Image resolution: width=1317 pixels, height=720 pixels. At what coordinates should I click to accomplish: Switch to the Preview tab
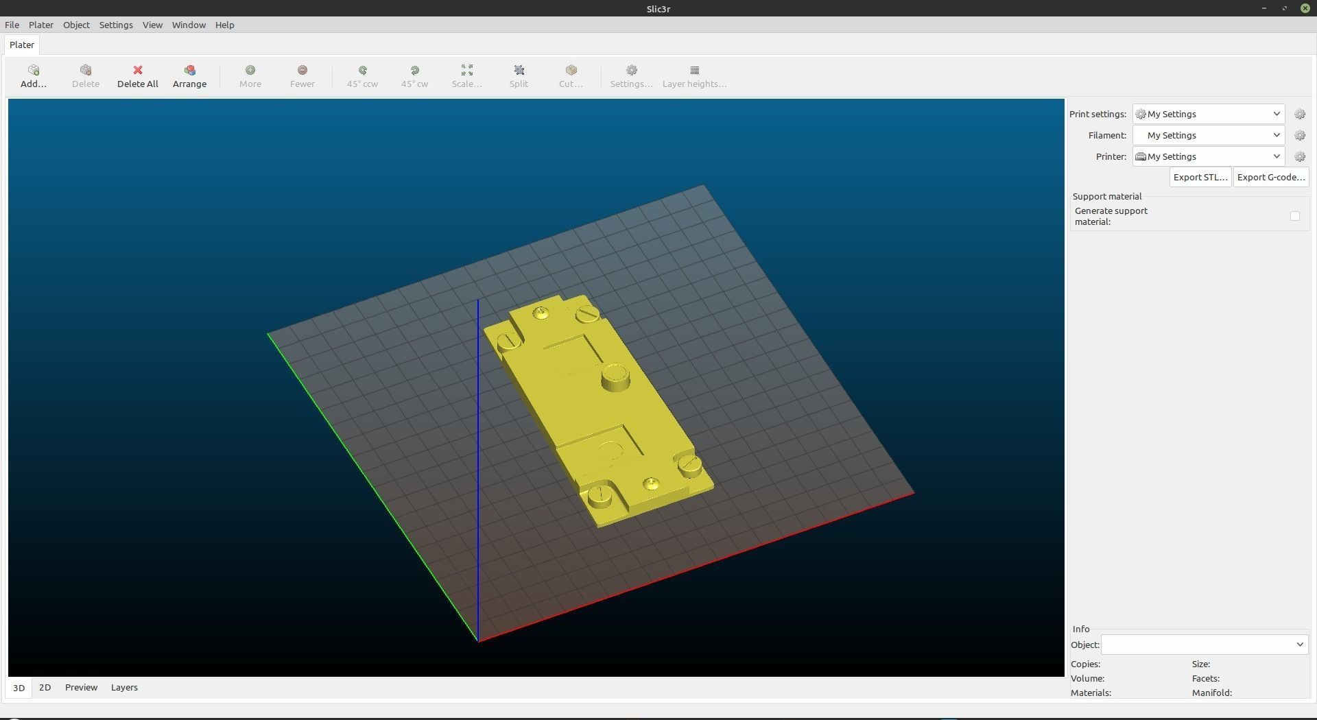click(x=81, y=688)
